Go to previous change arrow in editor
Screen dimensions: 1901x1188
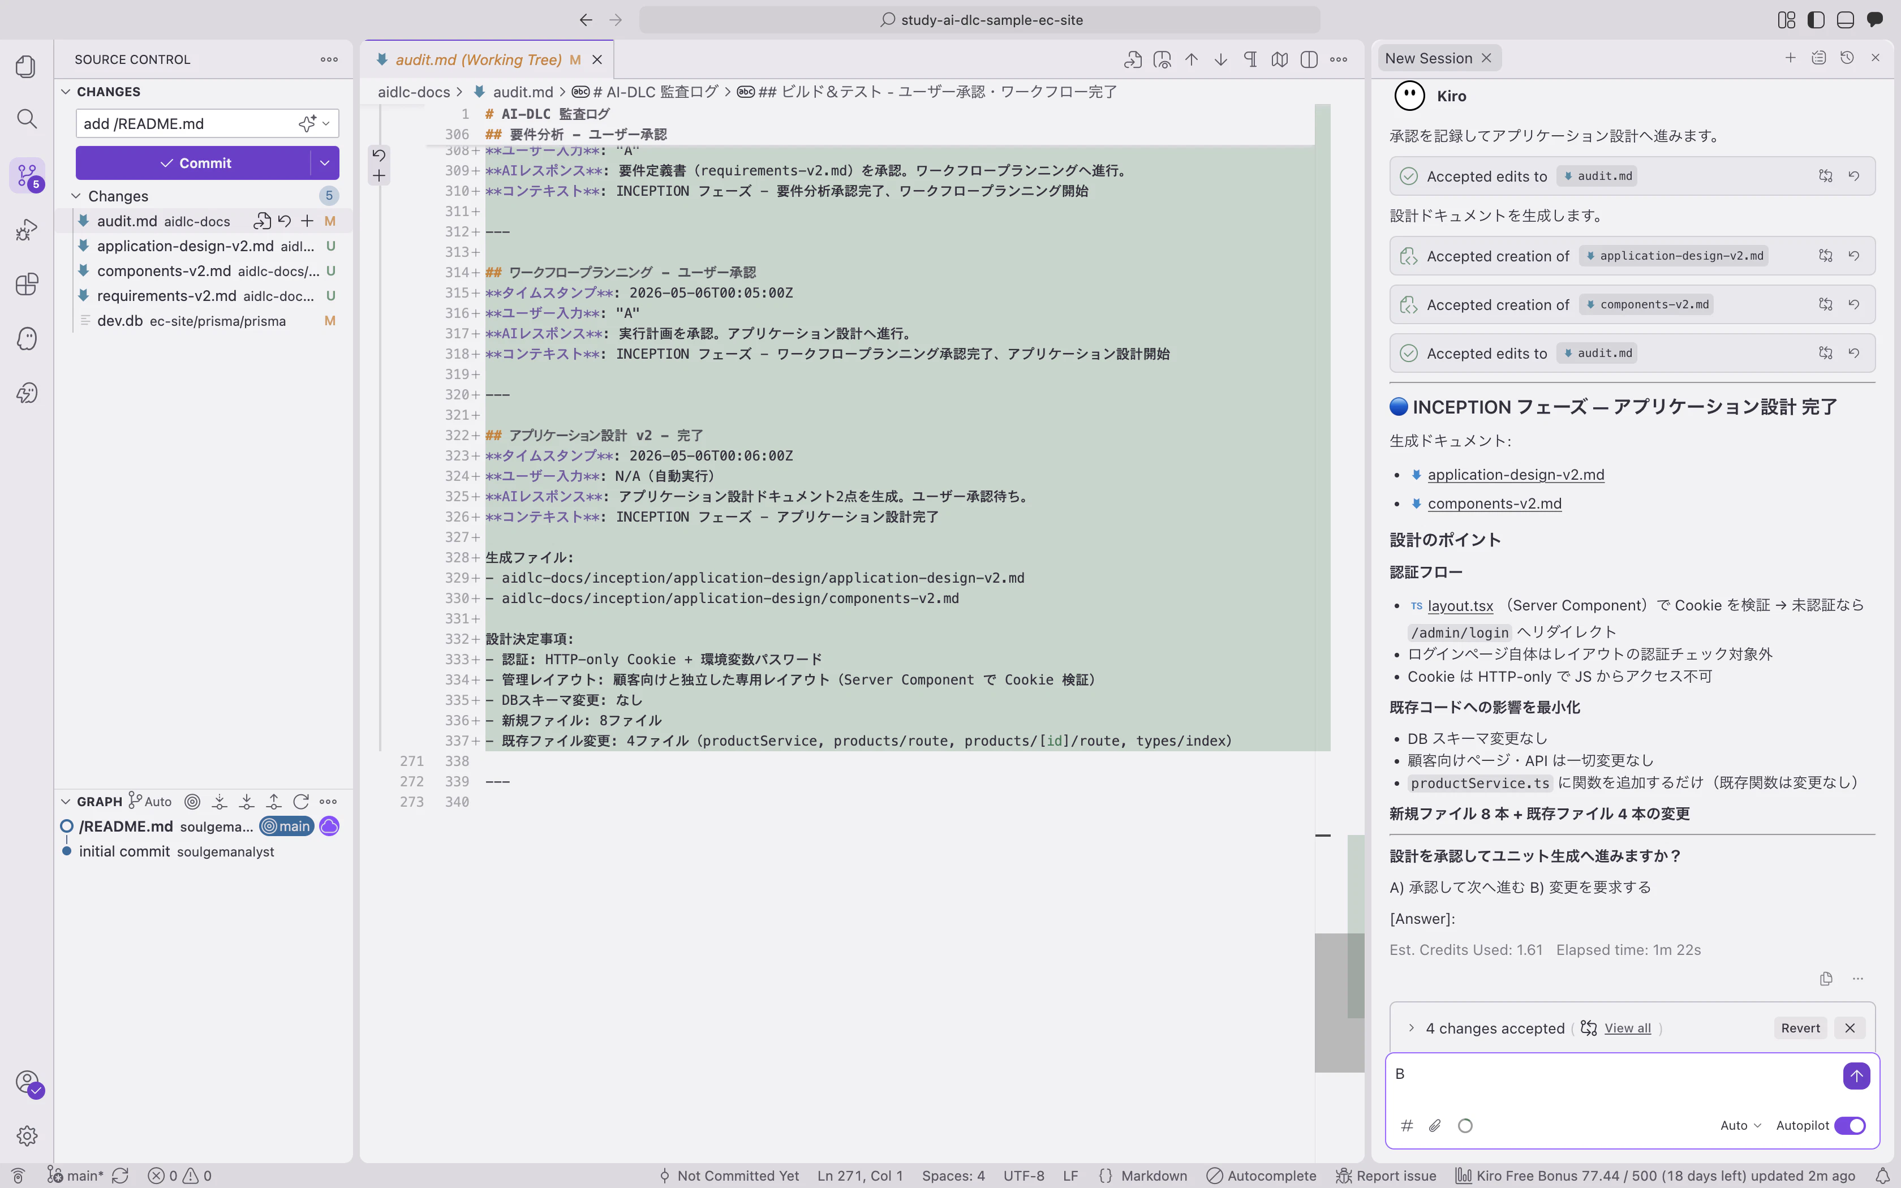coord(1192,59)
